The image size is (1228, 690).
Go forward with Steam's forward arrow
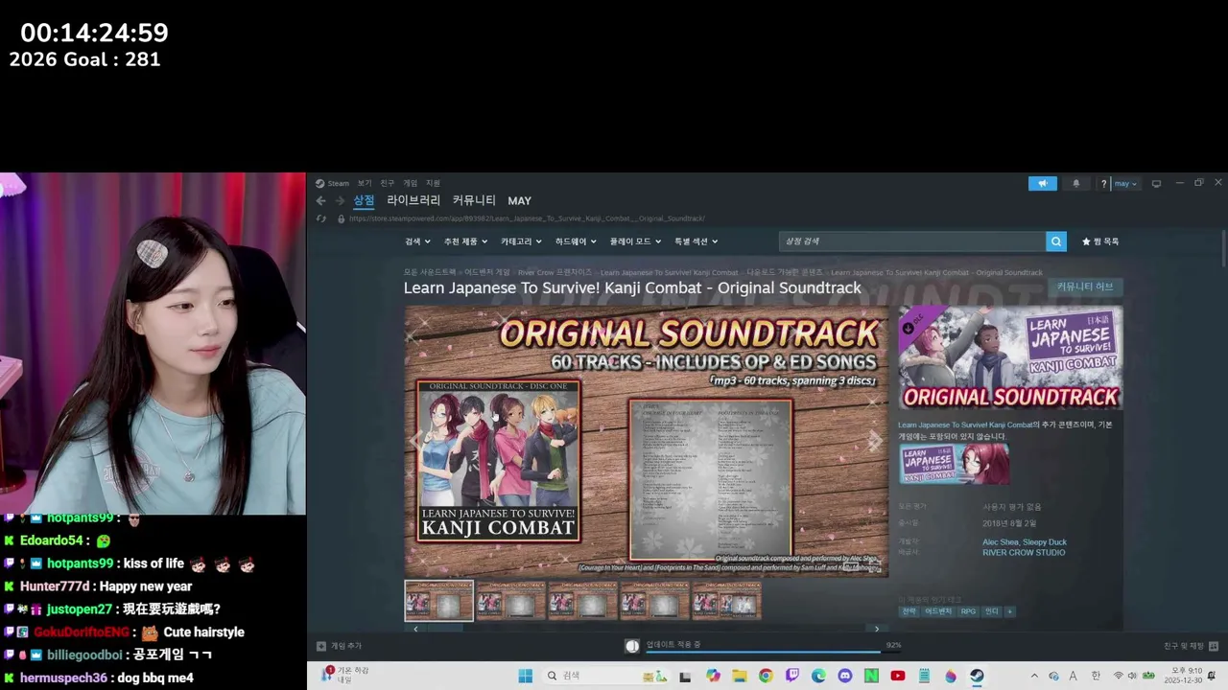(x=340, y=201)
